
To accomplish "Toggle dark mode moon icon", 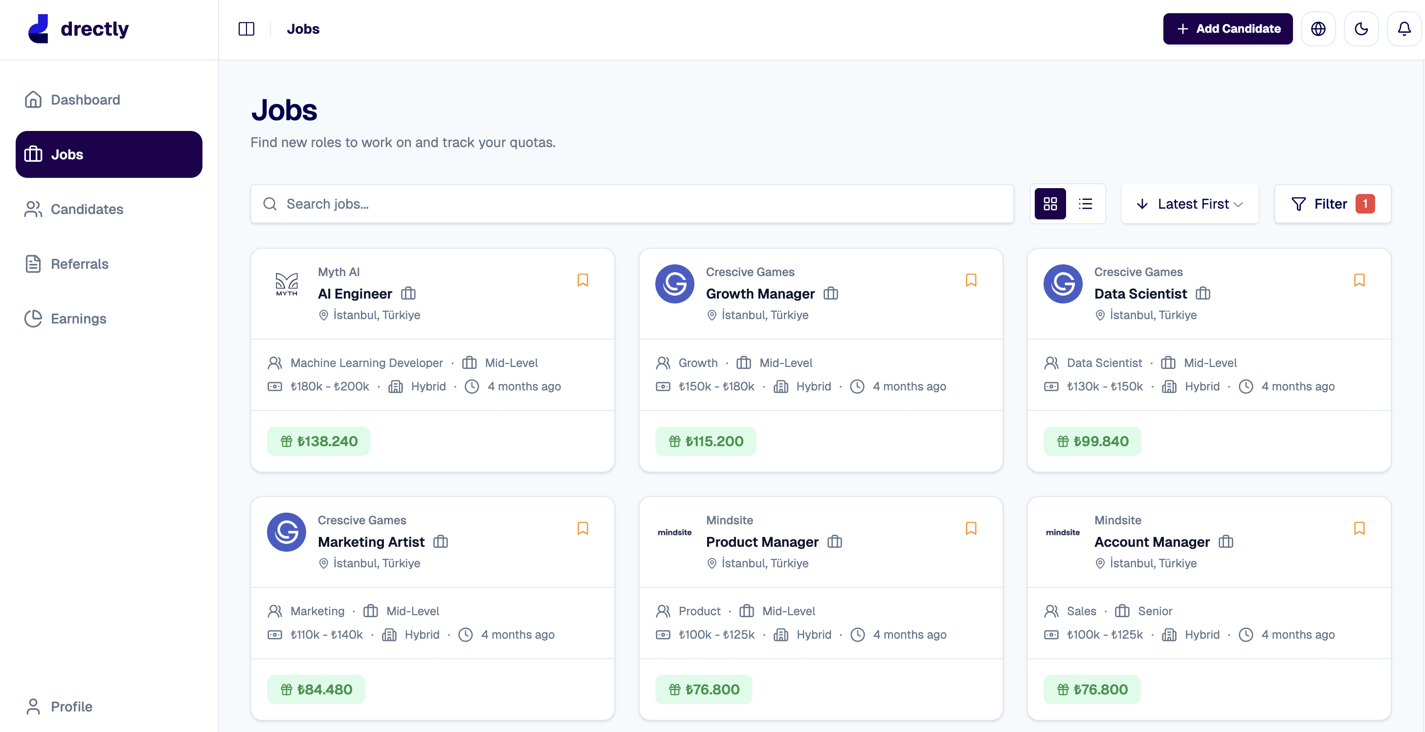I will pos(1361,29).
